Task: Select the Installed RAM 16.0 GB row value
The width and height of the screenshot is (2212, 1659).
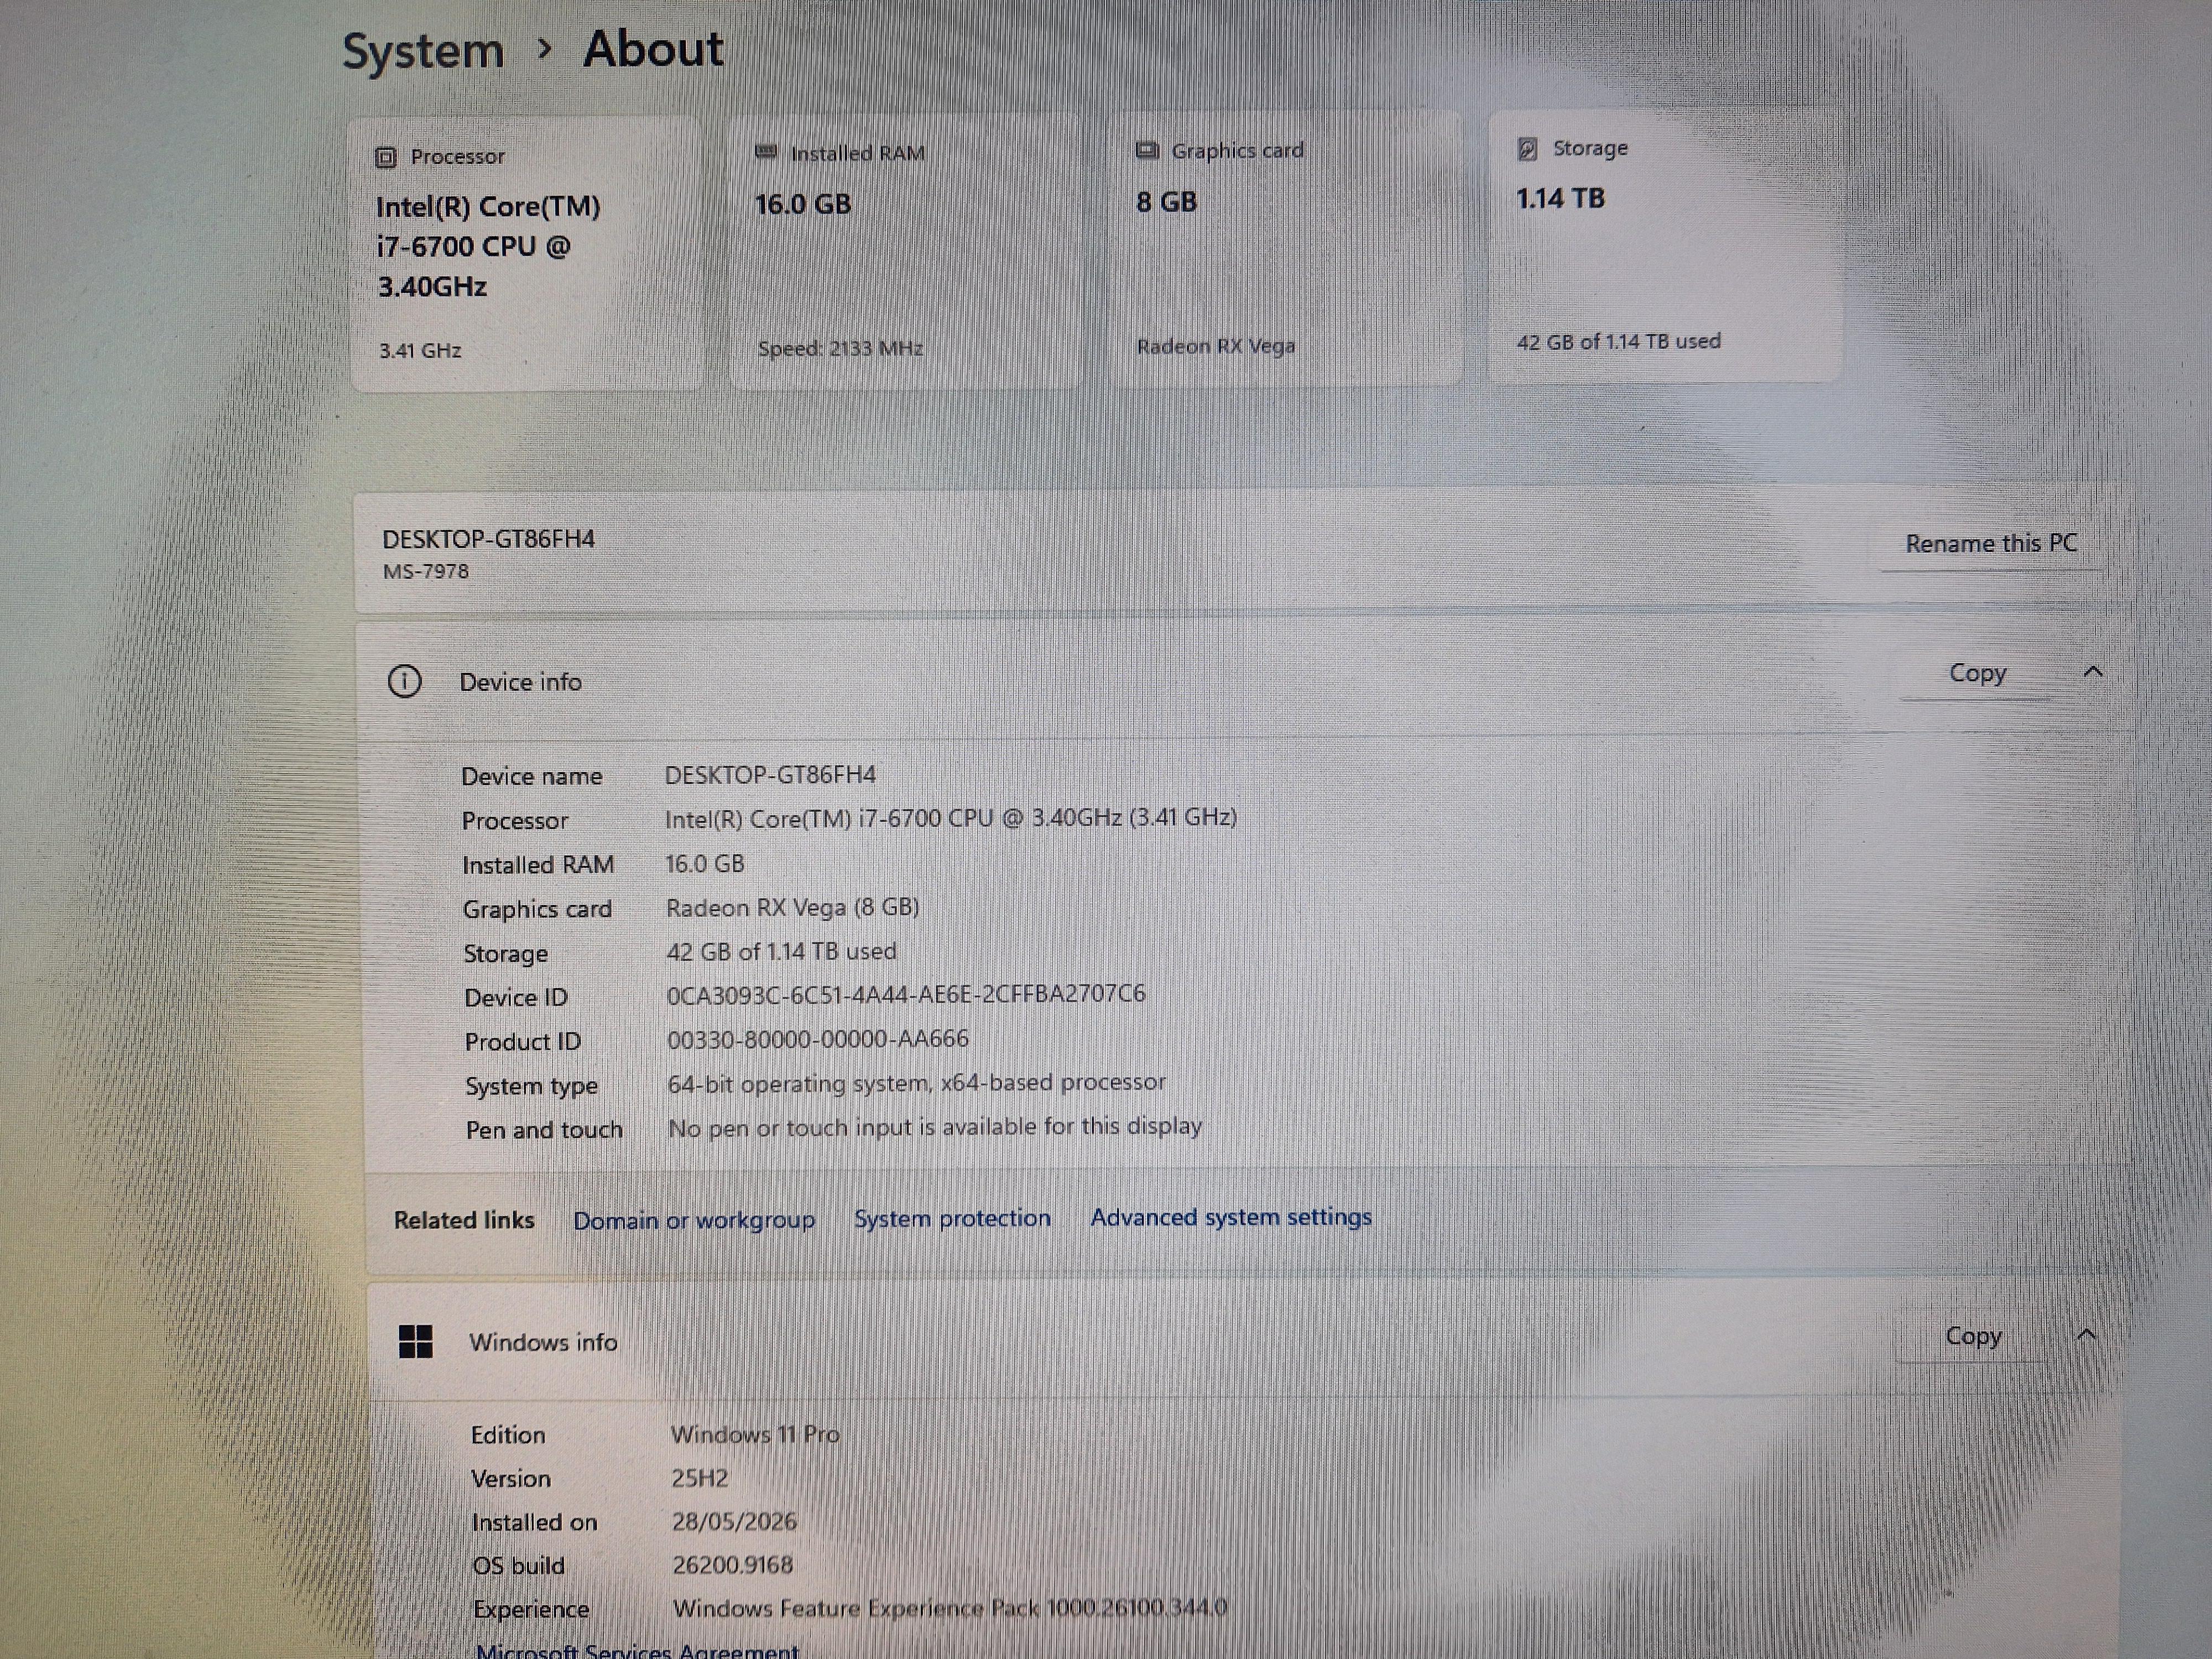Action: [705, 863]
